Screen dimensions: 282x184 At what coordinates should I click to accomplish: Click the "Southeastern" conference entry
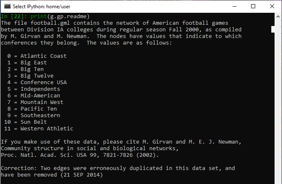click(x=40, y=116)
